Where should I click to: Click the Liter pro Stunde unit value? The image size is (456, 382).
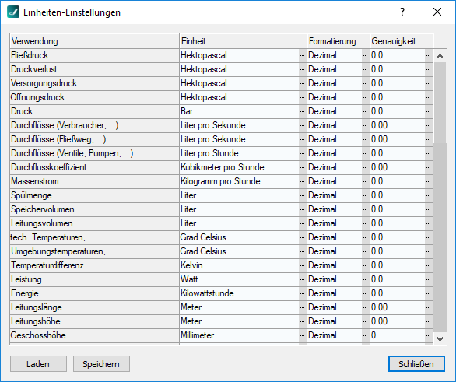pos(209,153)
